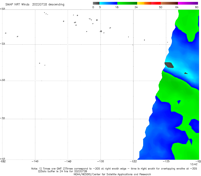The image size is (201, 176).
Task: Click the longitude label '-130'
Action: (x=133, y=161)
